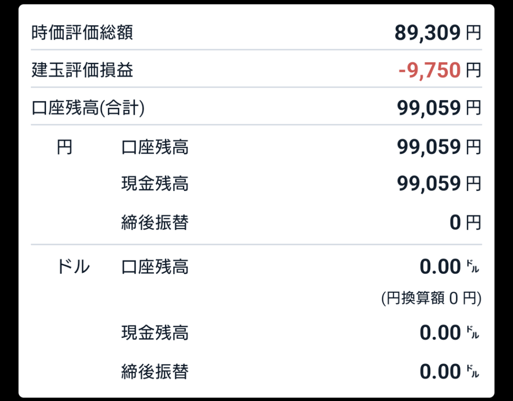Image resolution: width=513 pixels, height=401 pixels.
Task: Select the 口座残高(合計) label
Action: (88, 108)
